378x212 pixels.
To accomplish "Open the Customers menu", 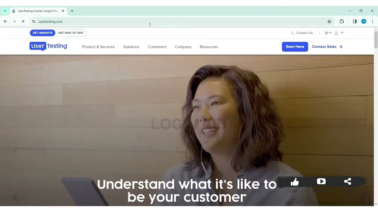I will click(157, 47).
